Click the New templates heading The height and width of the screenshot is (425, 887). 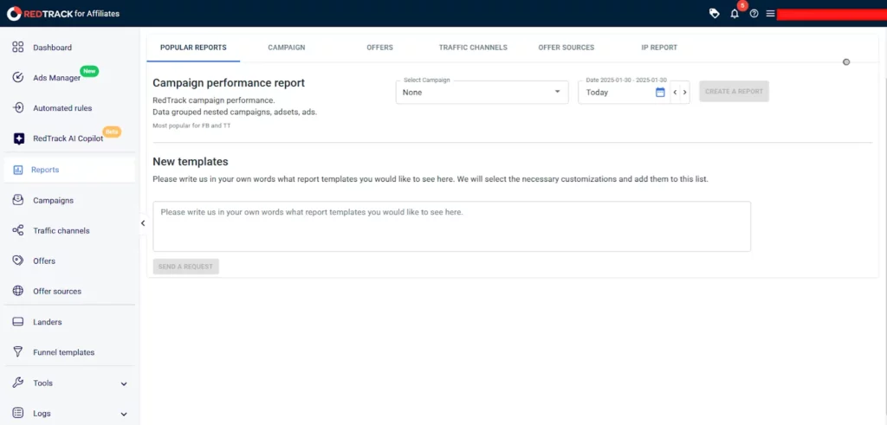coord(190,162)
